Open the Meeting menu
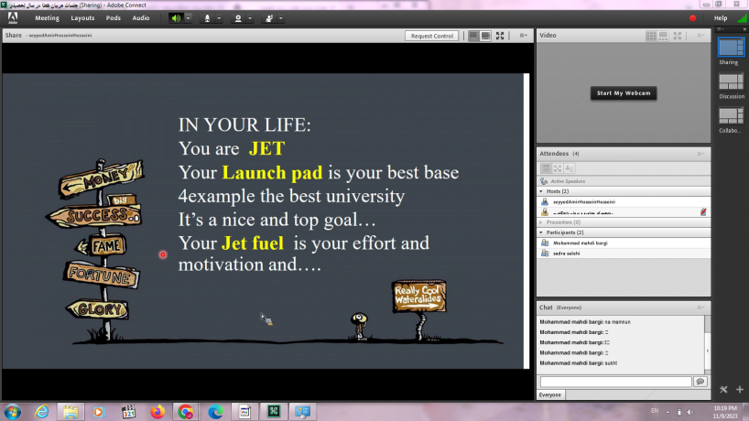749x421 pixels. 47,18
